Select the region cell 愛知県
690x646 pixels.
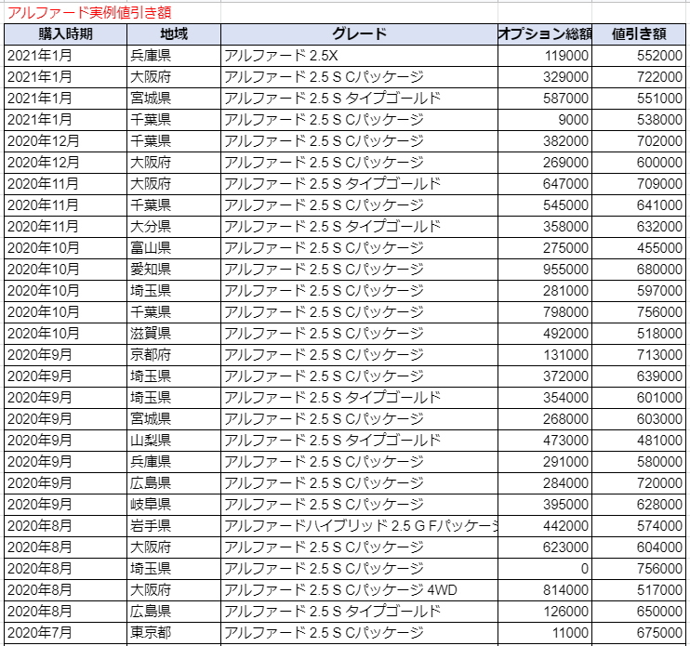click(x=174, y=270)
